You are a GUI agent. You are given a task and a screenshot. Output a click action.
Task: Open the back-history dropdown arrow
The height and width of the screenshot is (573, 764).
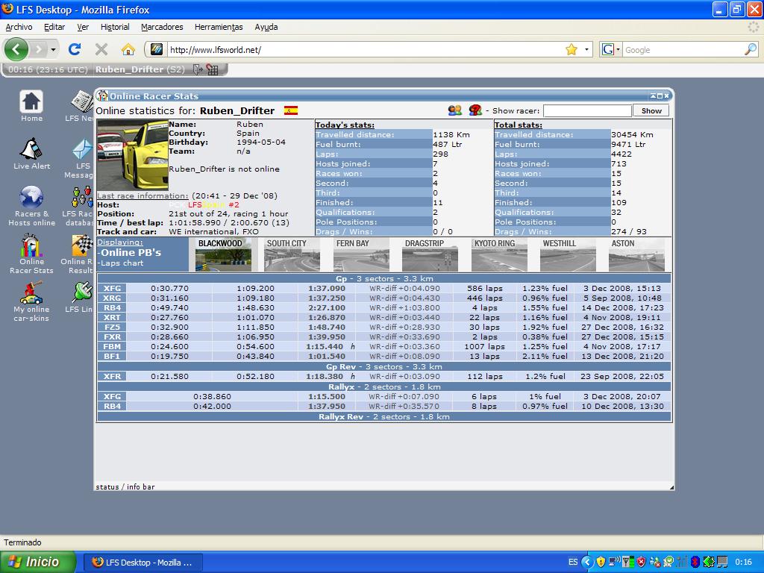[x=53, y=49]
